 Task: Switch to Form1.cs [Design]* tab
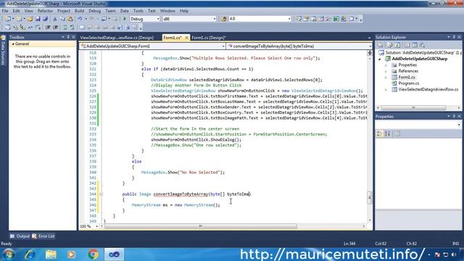(x=209, y=38)
